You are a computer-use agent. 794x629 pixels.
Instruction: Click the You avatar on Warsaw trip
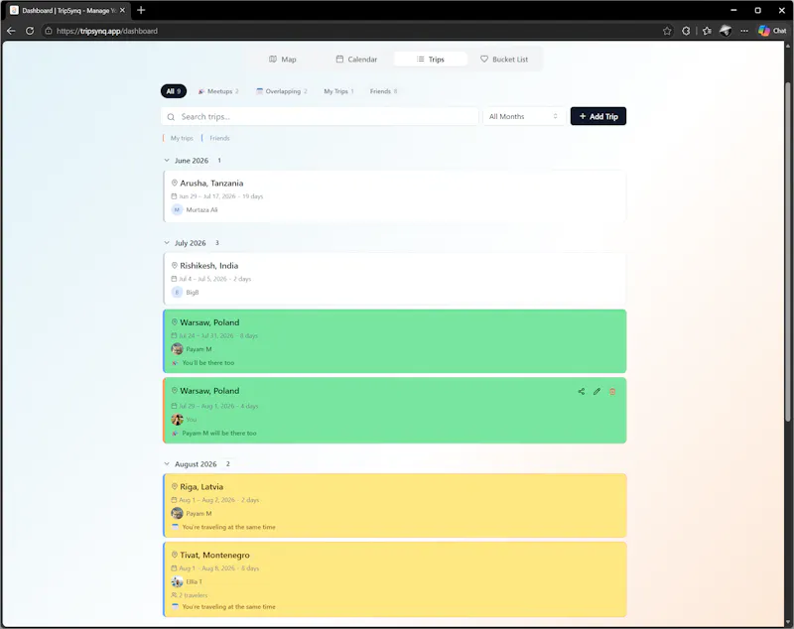177,419
